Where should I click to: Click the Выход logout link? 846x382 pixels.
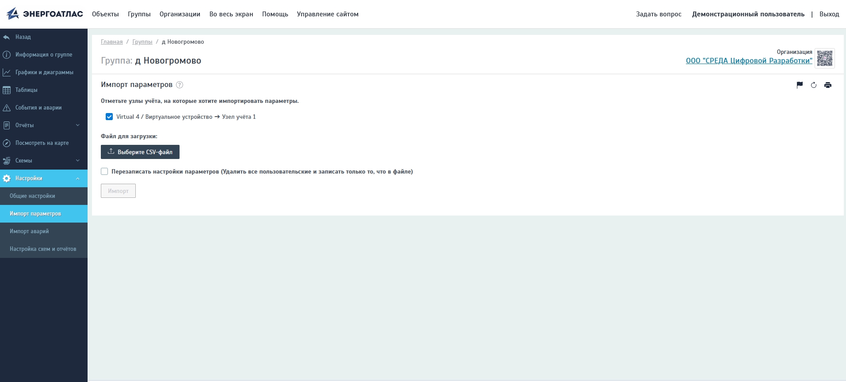[829, 14]
